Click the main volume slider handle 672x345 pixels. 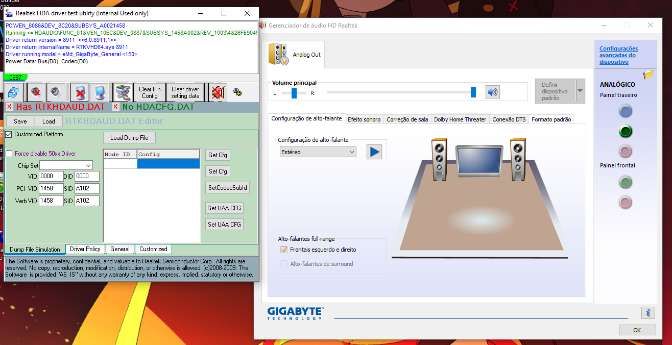click(473, 92)
